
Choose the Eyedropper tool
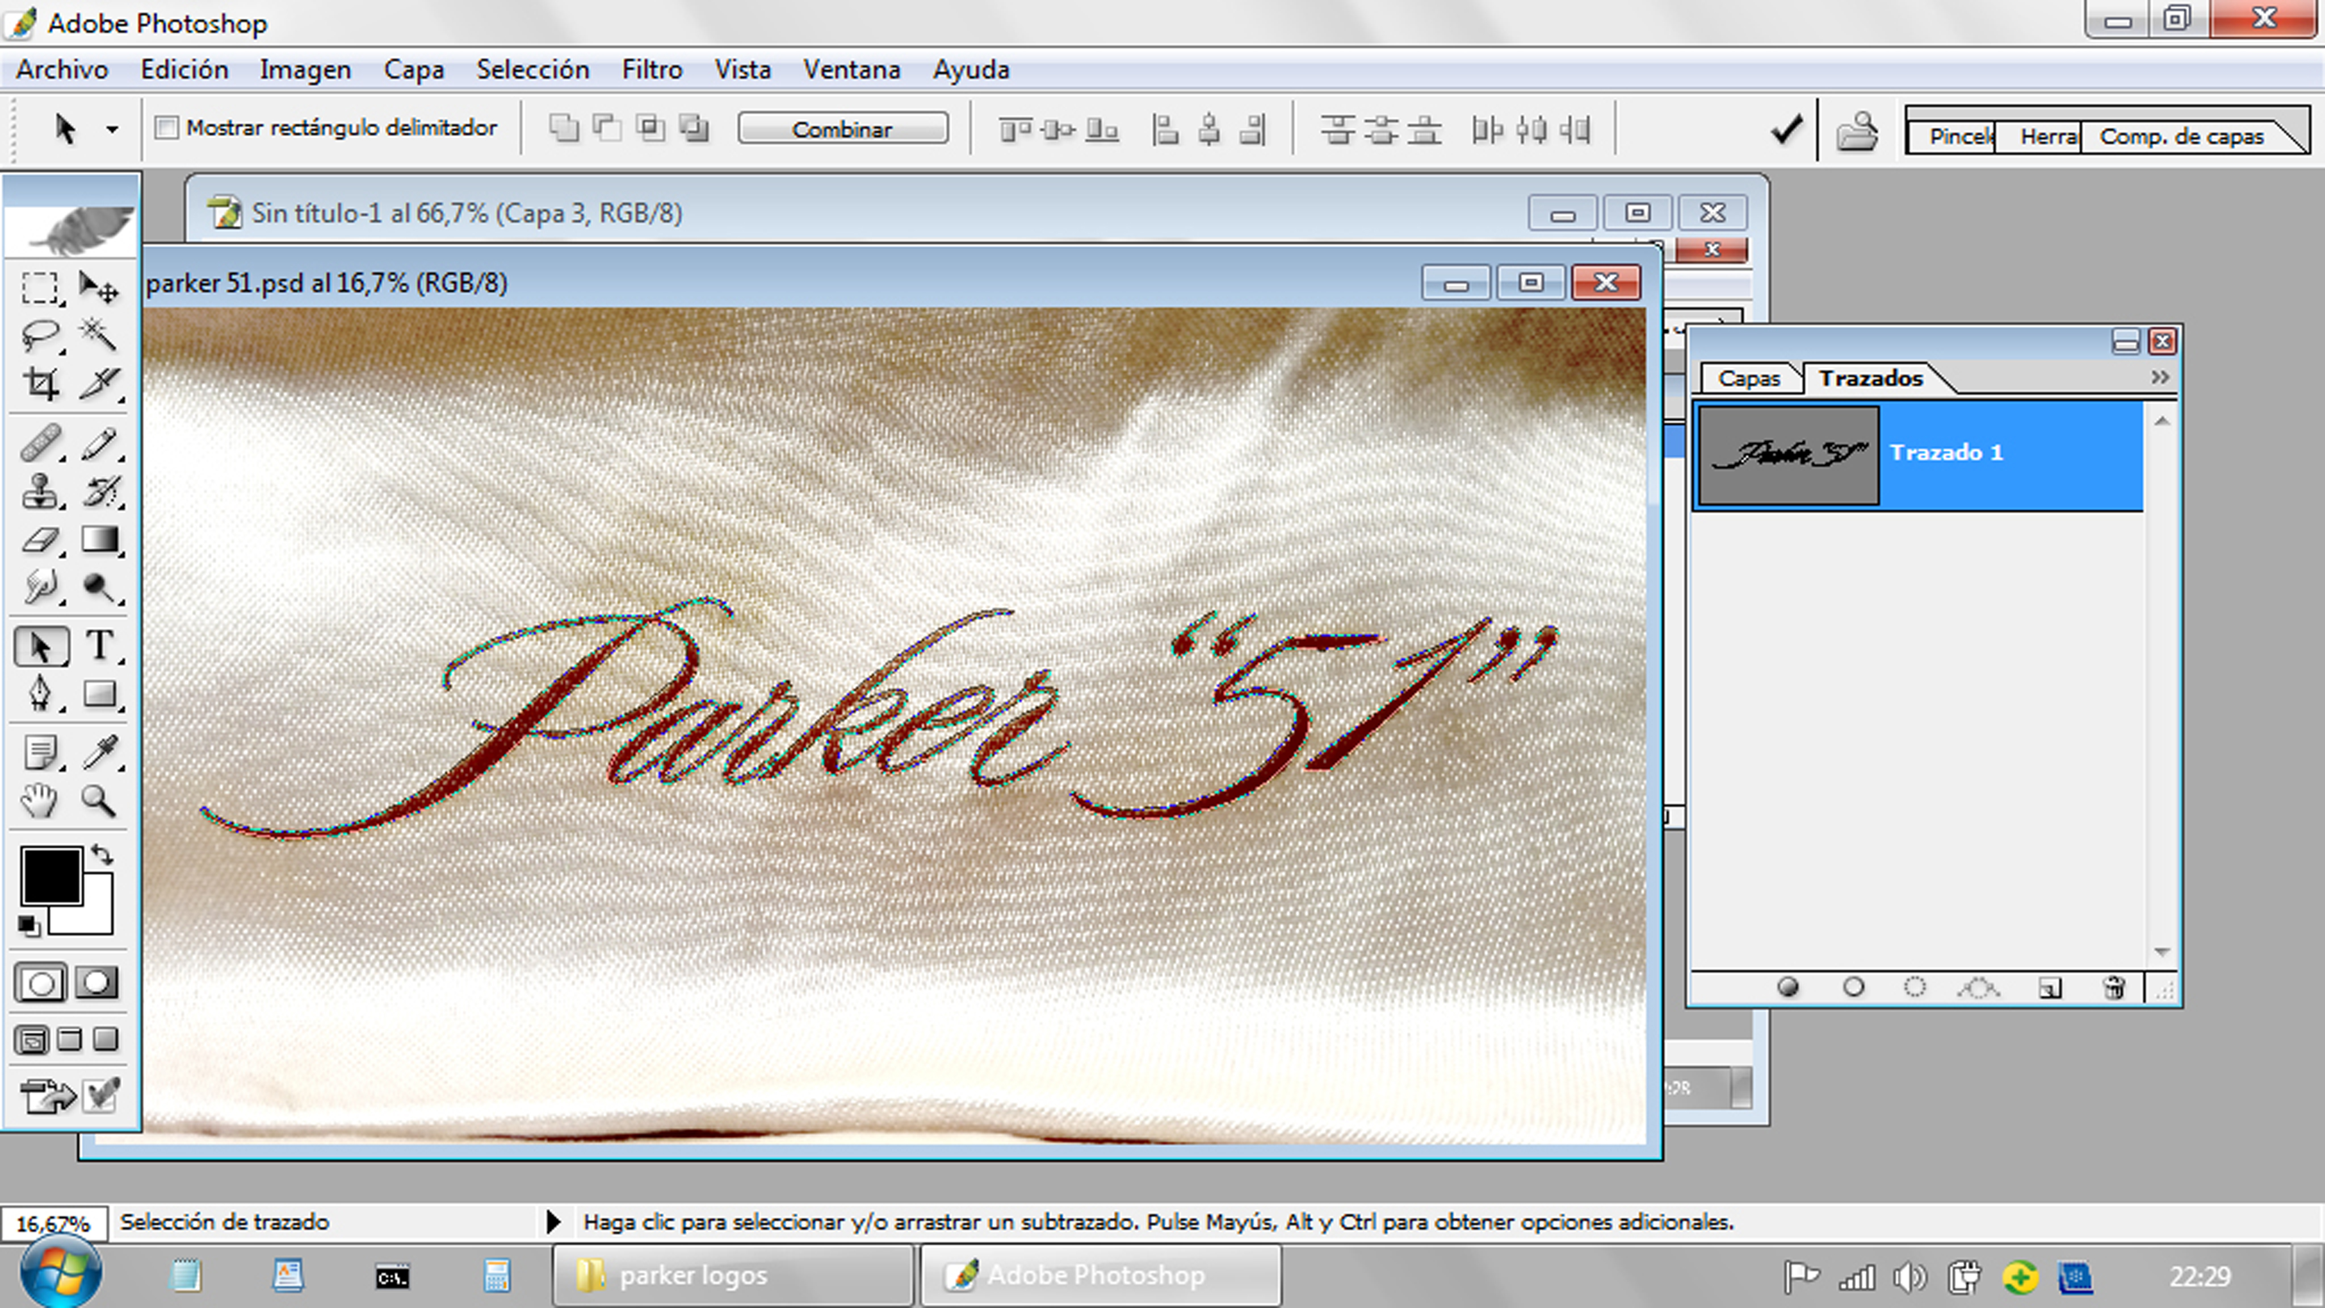pos(99,751)
